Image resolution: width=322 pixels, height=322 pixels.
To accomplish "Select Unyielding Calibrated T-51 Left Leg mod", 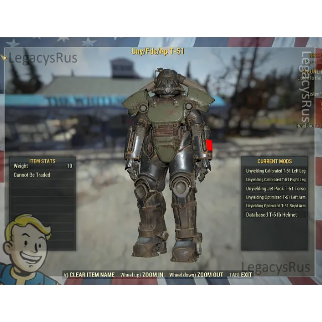I will click(275, 171).
